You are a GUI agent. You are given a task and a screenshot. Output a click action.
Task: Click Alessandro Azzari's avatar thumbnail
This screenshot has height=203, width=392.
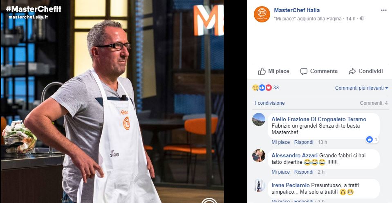[x=258, y=156]
